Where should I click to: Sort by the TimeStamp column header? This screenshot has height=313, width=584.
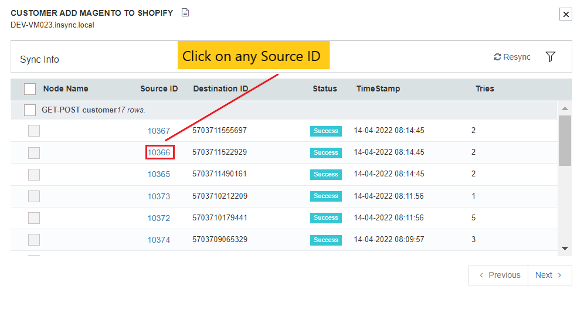[378, 89]
